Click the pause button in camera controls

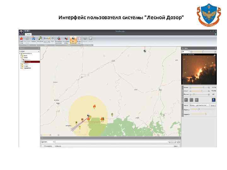coord(191,100)
